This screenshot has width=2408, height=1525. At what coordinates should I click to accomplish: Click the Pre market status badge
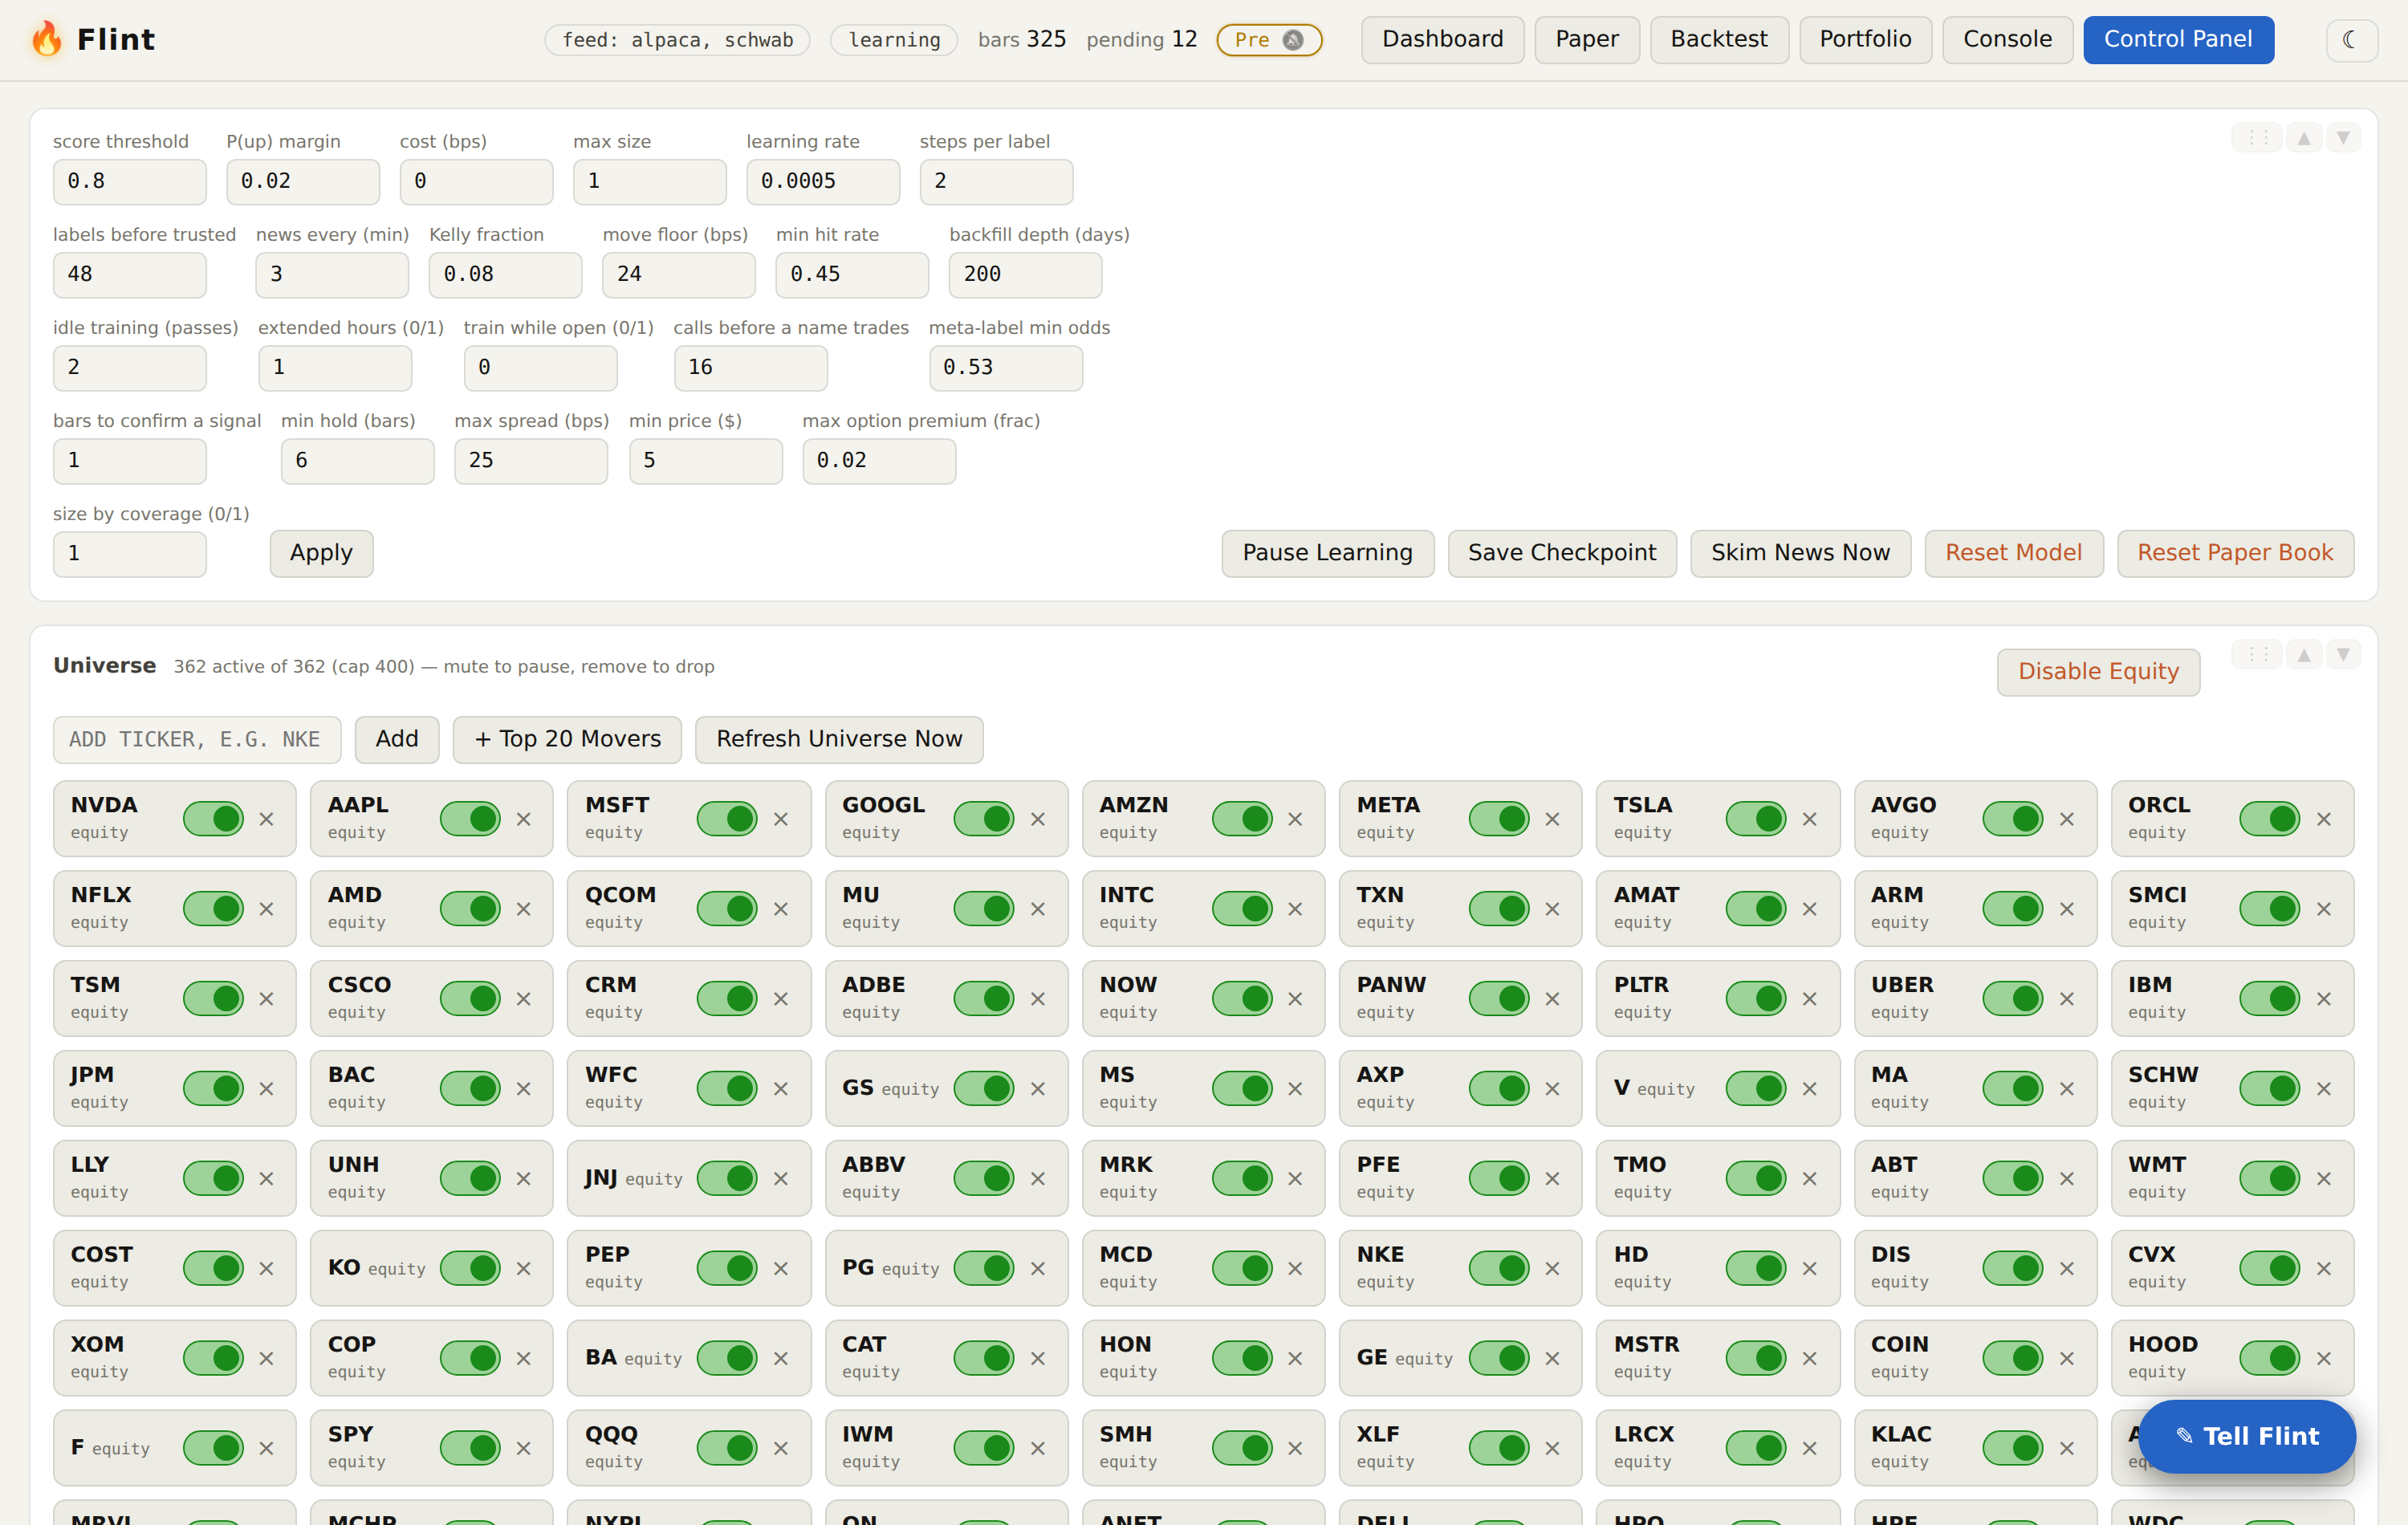[x=1269, y=40]
